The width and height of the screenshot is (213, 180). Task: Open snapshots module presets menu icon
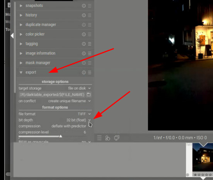(90, 6)
